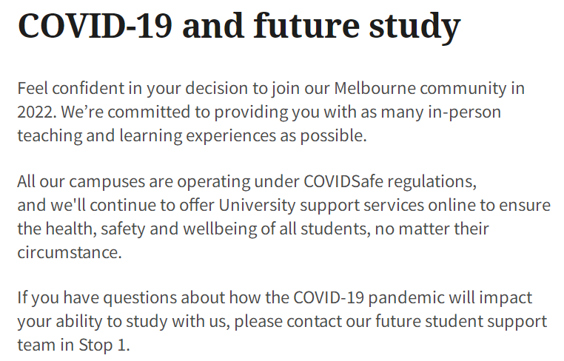Click the phrase 'Feel confident' at paragraph start
This screenshot has width=564, height=361.
click(x=70, y=88)
